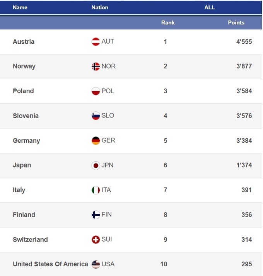Click the USA flag icon
This screenshot has width=263, height=276.
click(96, 264)
